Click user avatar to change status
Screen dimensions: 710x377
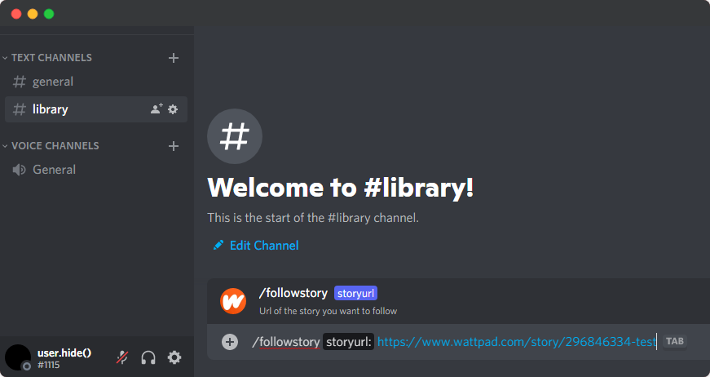pyautogui.click(x=18, y=357)
